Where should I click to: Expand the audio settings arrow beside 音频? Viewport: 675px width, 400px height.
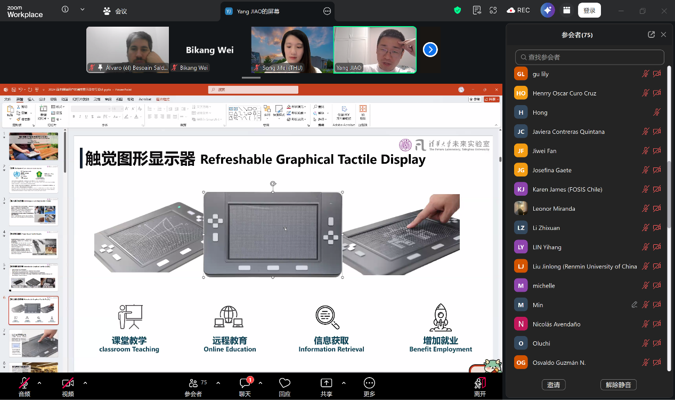(x=39, y=382)
